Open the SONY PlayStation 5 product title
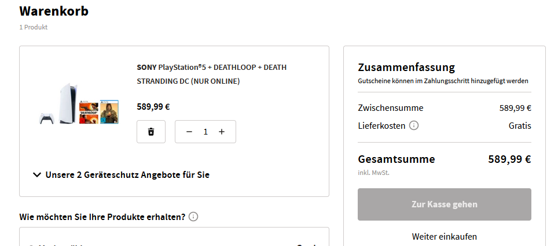 [x=211, y=74]
